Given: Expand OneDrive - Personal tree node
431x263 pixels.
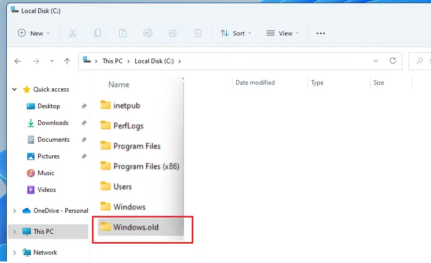Looking at the screenshot, I should pyautogui.click(x=14, y=211).
